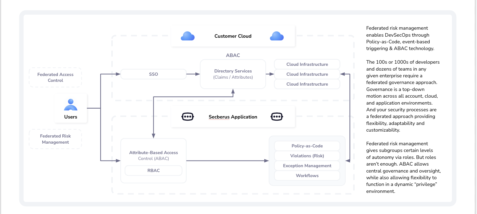
Task: Click the Users label
Action: point(71,117)
